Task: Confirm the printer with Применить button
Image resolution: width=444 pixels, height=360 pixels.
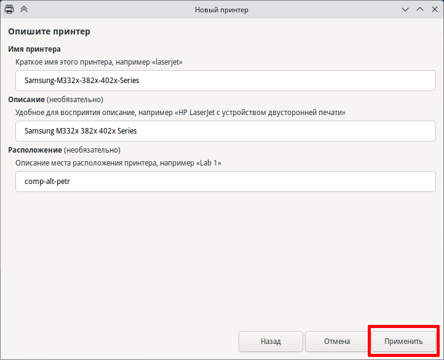Action: tap(403, 342)
